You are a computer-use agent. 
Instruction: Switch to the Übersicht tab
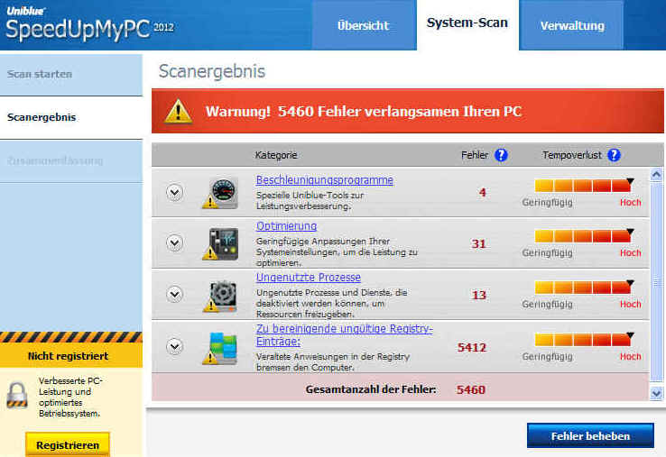[x=363, y=25]
